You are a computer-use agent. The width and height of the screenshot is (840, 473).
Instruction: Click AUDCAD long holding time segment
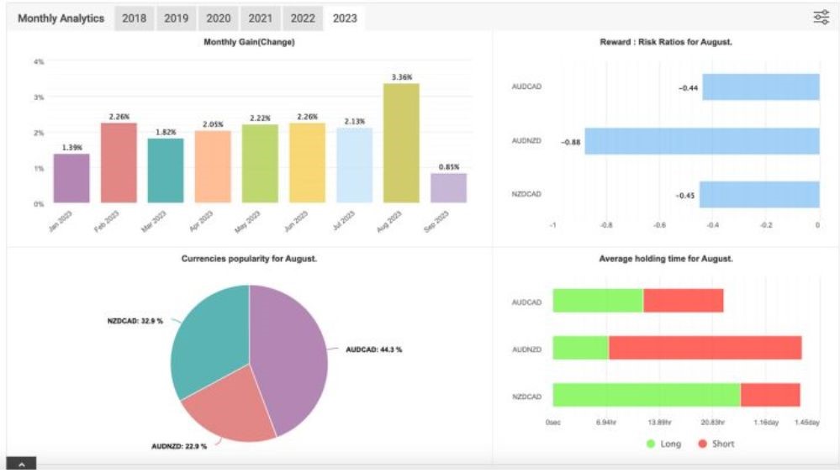coord(598,301)
